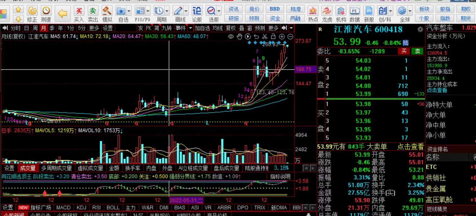Toggle the chart eye visibility icon

point(231,37)
